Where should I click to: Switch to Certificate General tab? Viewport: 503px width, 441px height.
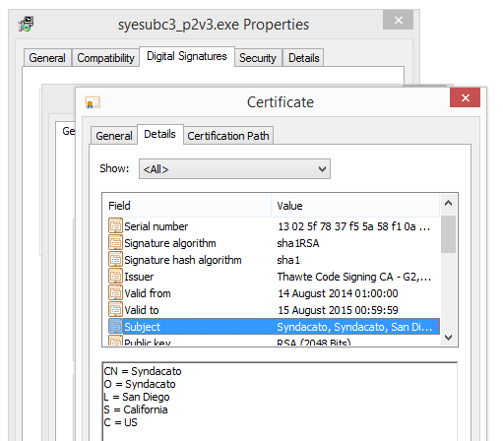tap(114, 136)
